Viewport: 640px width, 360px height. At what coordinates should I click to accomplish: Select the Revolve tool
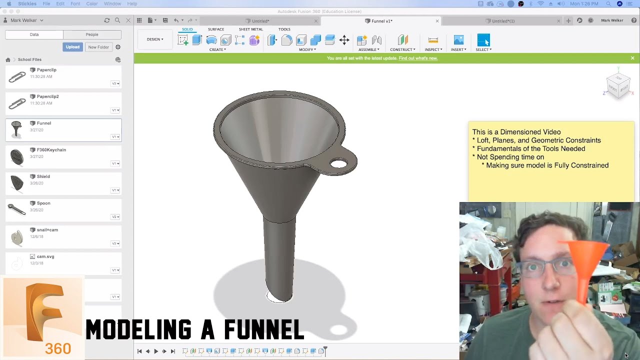click(x=211, y=40)
